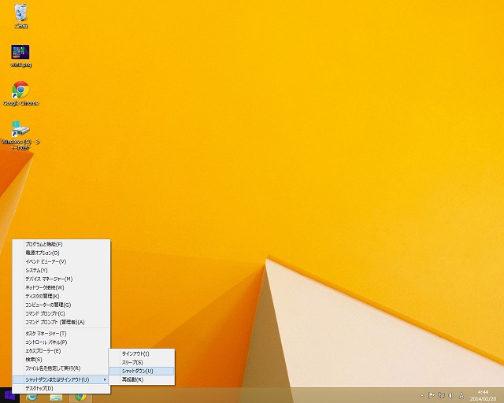Click the Windows Start button
The image size is (504, 403).
(9, 396)
